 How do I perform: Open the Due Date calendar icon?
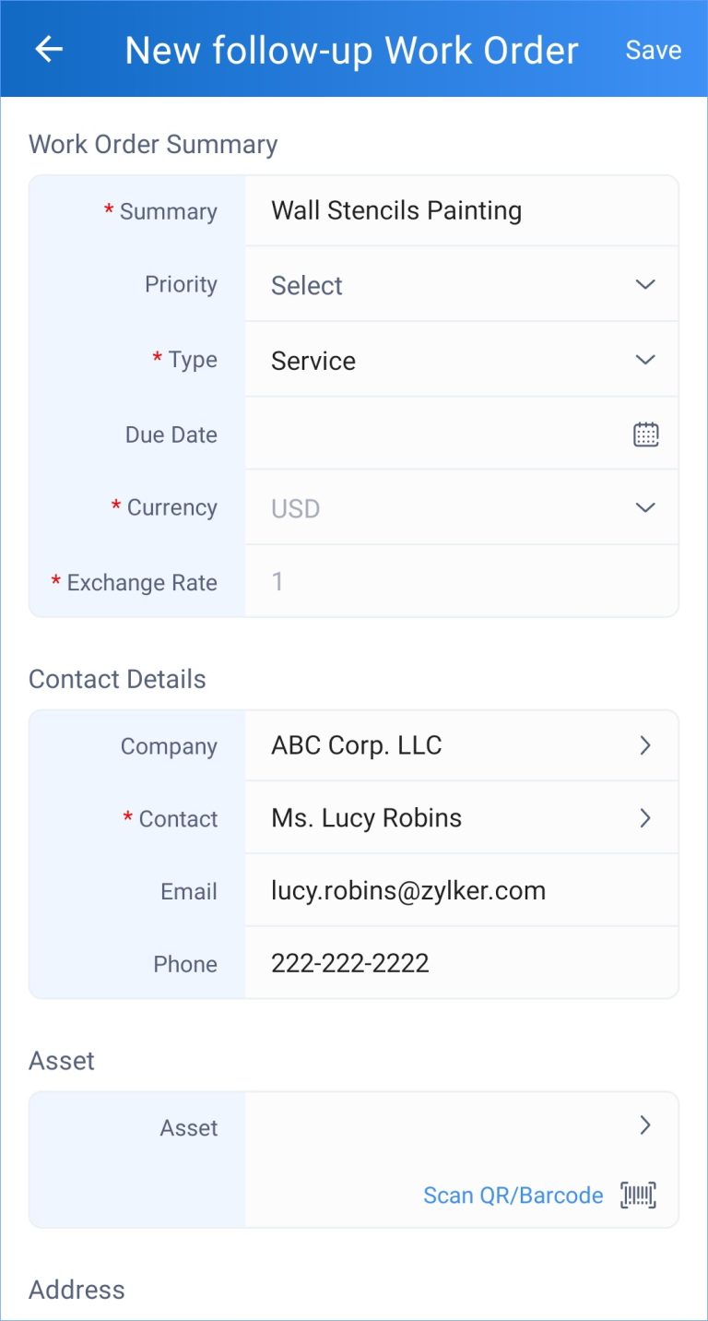pos(645,434)
